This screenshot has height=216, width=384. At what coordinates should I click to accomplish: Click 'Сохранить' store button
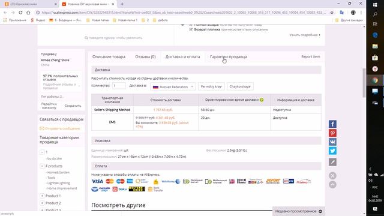pyautogui.click(x=73, y=106)
